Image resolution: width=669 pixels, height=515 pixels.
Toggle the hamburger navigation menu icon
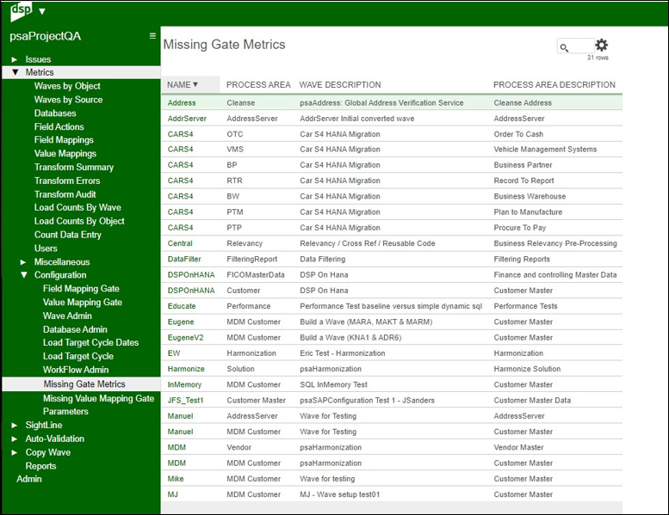click(152, 36)
